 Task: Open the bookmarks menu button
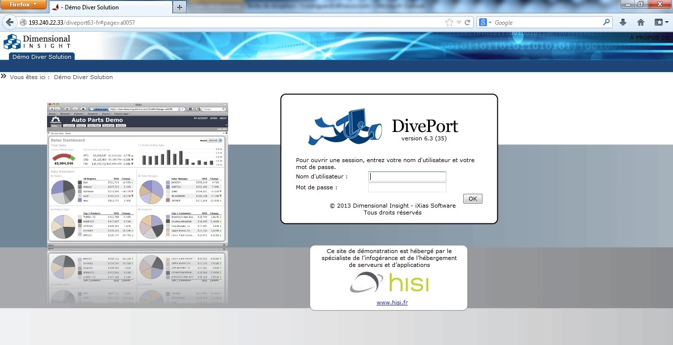click(661, 23)
